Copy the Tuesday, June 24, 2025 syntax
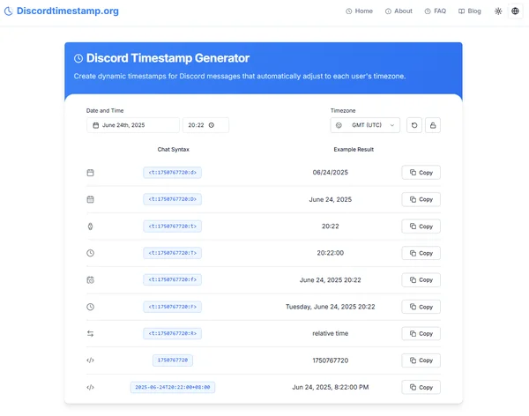 pos(421,307)
